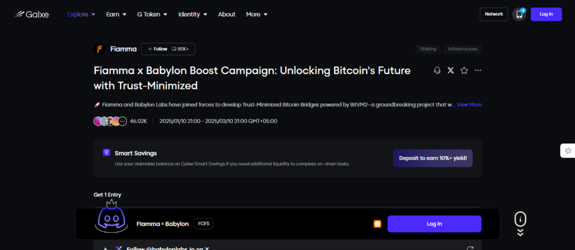Open the About menu item
This screenshot has width=575, height=250.
[226, 14]
